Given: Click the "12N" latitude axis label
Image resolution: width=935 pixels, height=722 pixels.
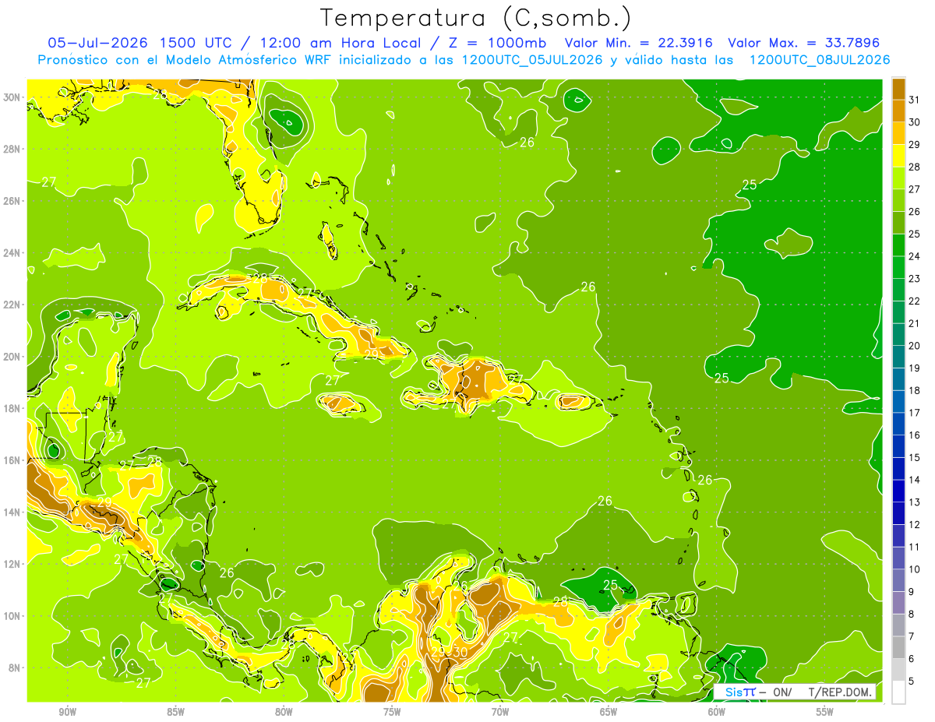Looking at the screenshot, I should (13, 564).
